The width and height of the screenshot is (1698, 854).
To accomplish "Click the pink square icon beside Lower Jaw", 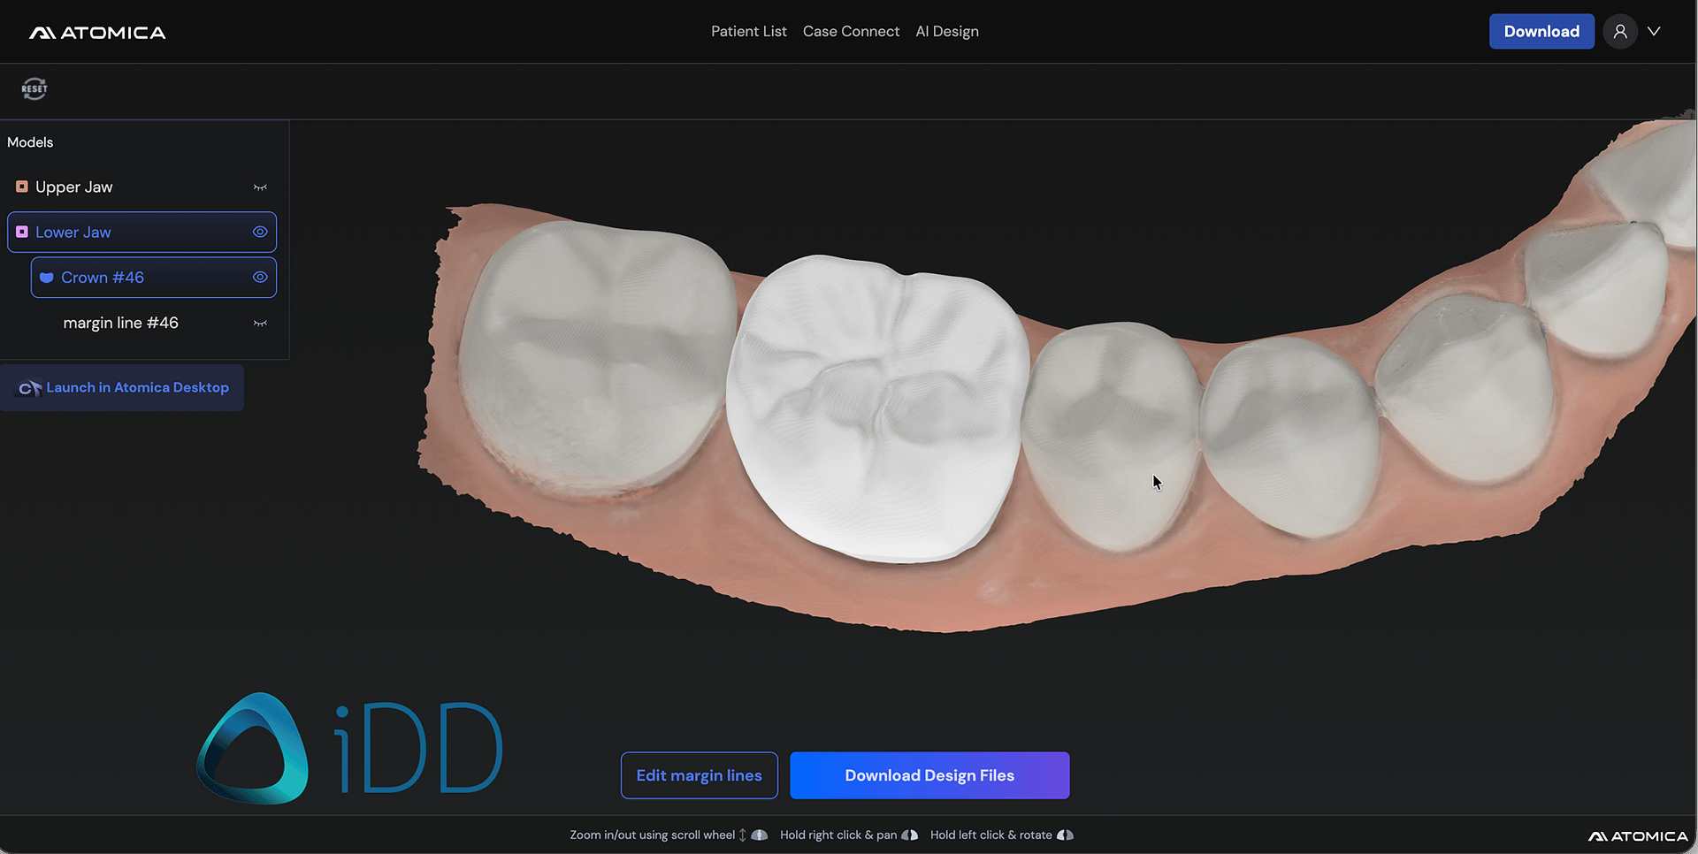I will 22,232.
